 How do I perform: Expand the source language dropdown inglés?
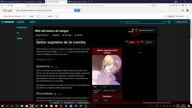point(32,16)
